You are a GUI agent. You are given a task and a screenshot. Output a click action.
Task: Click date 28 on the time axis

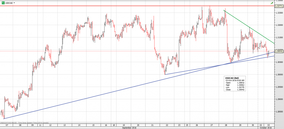click(227, 125)
